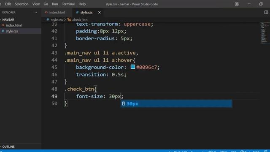Click .check_btn in the breadcrumb bar

[80, 20]
